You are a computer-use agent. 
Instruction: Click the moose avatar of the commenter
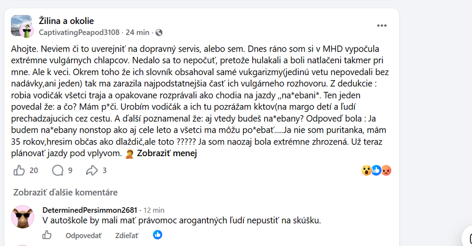[x=23, y=217]
